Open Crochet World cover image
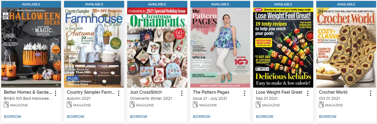Viewport: 377px width, 124px height. (346, 48)
